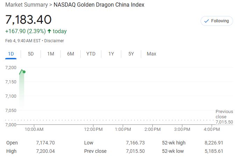Switch to the 5Y range
Screen dimensions: 238x157
coord(131,54)
